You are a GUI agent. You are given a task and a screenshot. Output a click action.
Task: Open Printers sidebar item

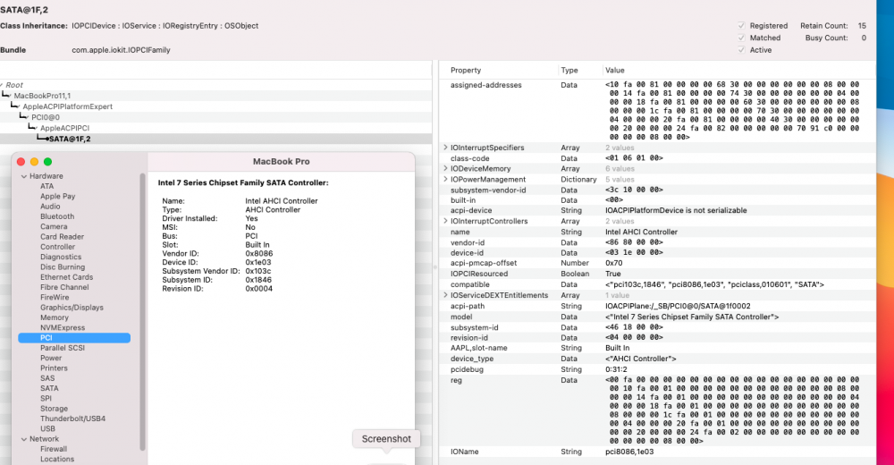pos(55,368)
